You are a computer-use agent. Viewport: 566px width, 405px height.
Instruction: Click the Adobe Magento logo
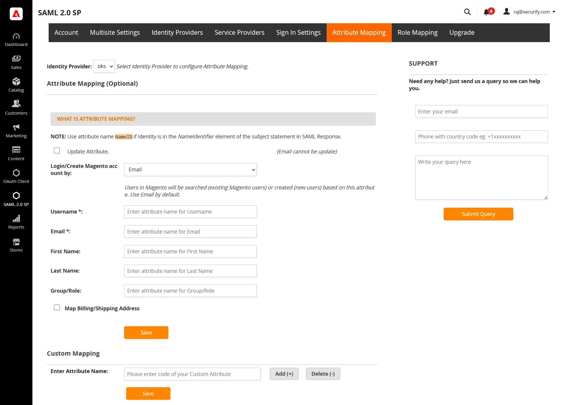click(16, 14)
